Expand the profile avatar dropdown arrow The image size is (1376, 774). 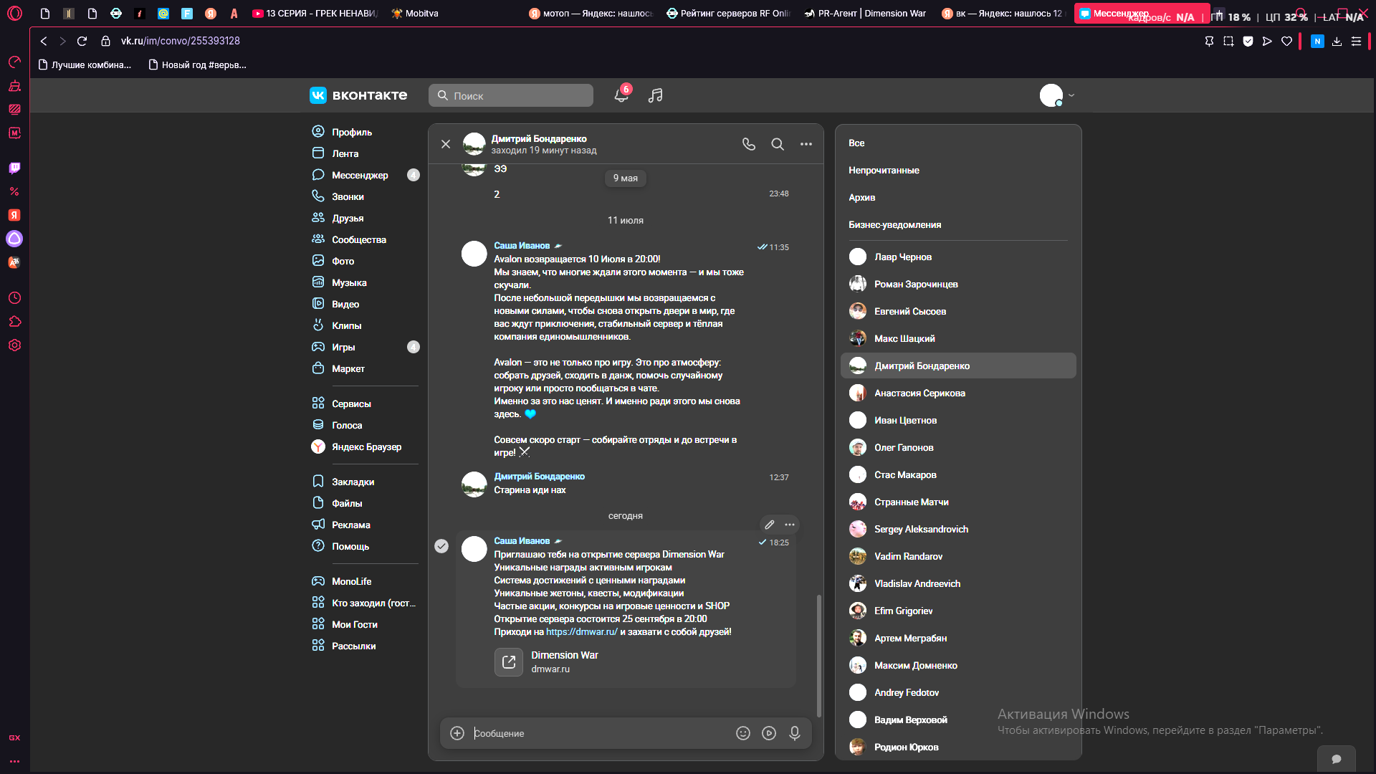coord(1071,95)
